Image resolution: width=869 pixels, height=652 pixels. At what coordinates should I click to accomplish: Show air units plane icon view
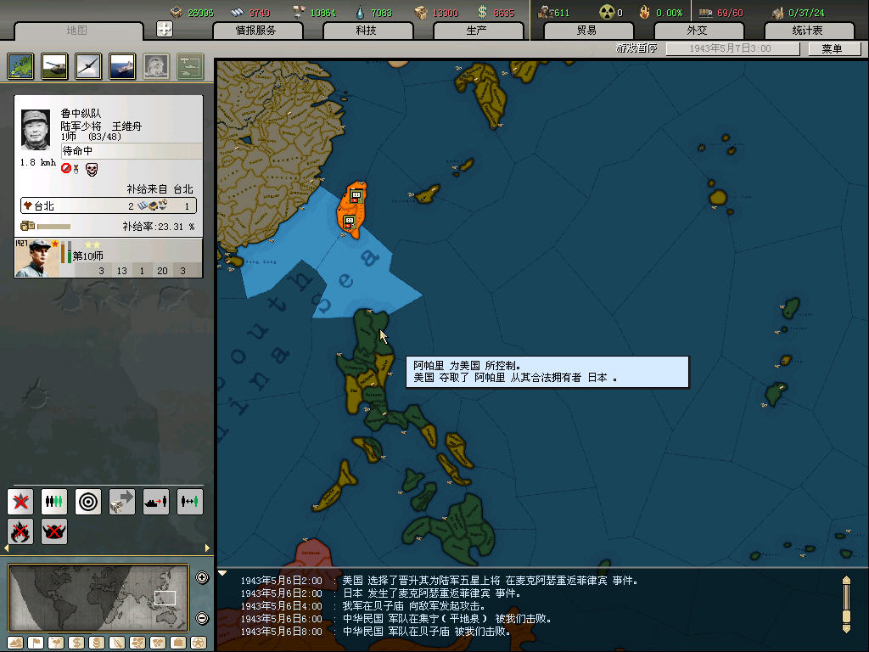[x=88, y=66]
